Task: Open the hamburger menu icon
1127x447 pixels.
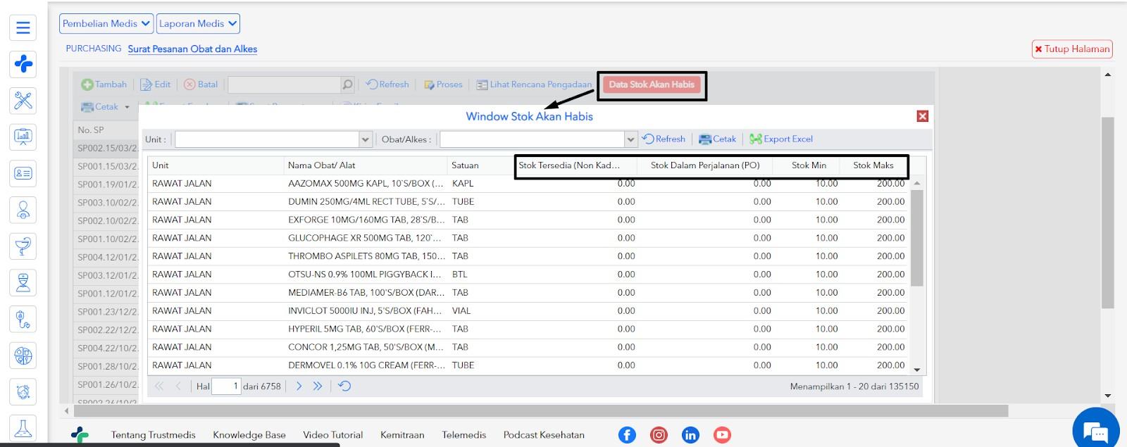Action: [23, 27]
